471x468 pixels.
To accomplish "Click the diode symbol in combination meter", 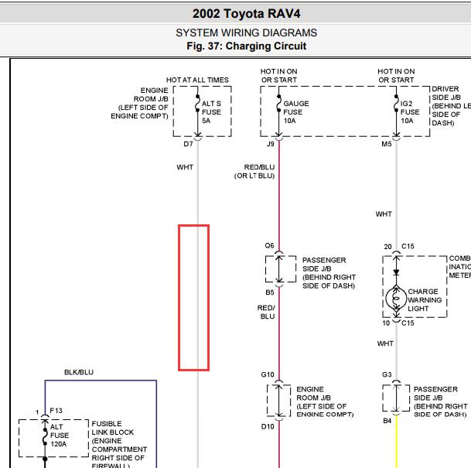I will [396, 272].
